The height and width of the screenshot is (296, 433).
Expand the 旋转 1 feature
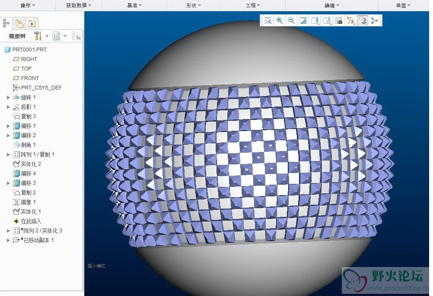(8, 97)
